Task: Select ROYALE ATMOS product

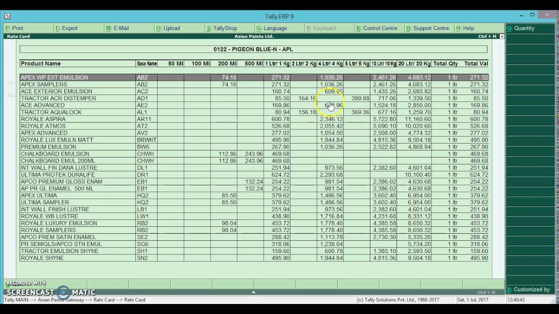Action: [x=43, y=126]
